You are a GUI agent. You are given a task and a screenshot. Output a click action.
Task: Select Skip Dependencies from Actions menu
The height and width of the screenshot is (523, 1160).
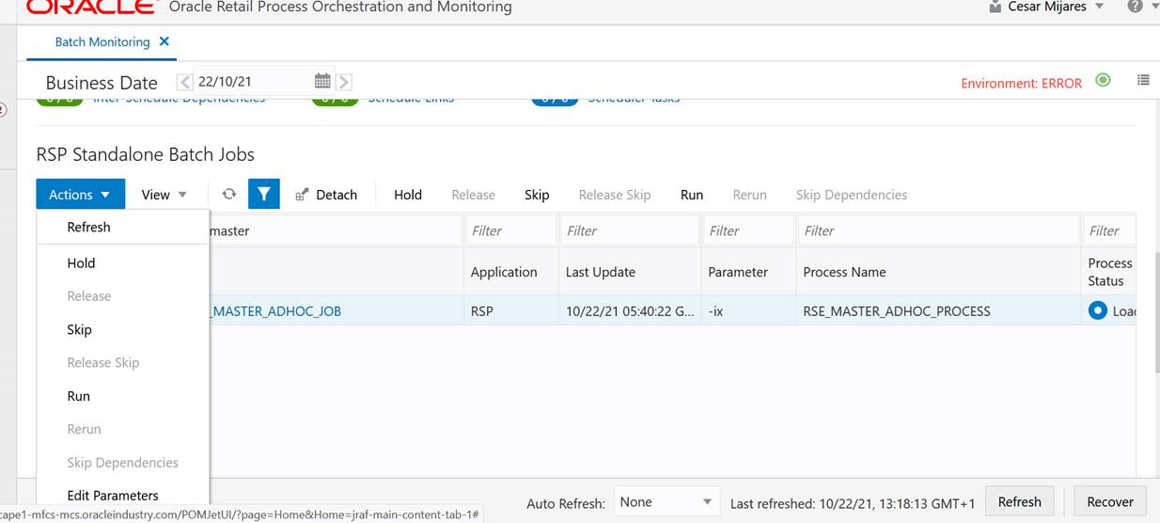click(x=122, y=462)
